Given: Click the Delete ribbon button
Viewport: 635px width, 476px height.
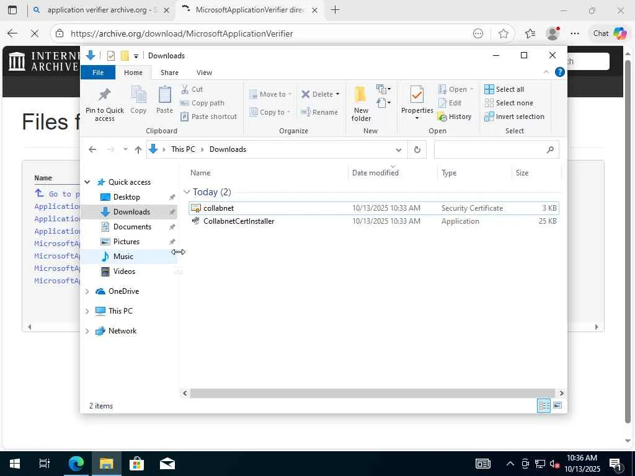Looking at the screenshot, I should click(320, 94).
